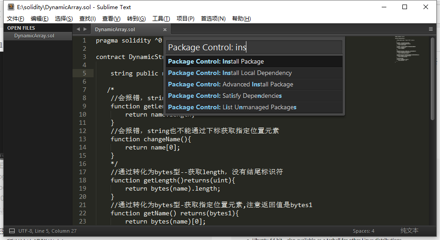440x240 pixels.
Task: Click the comment on line 21 about bytes1
Action: 212,205
